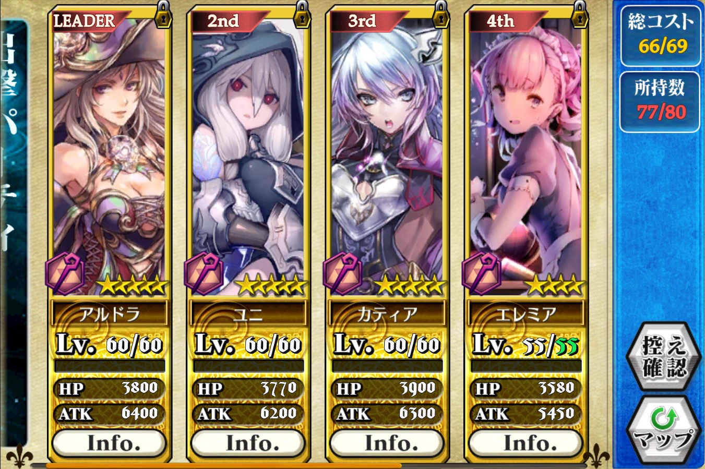
Task: Click the staff class icon on エレミア's card
Action: (481, 273)
